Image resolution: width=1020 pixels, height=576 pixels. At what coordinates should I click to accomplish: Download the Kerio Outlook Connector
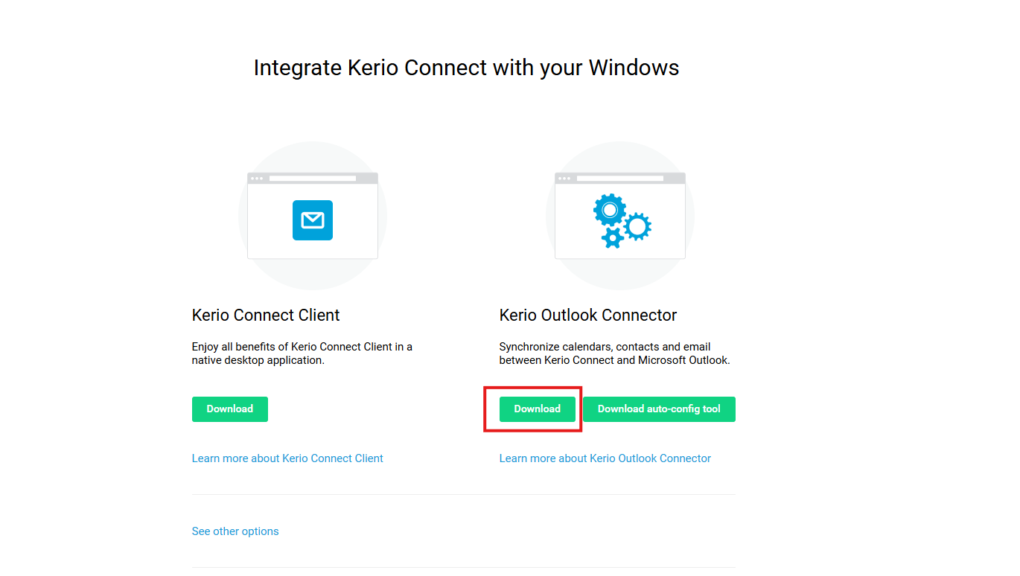click(537, 409)
